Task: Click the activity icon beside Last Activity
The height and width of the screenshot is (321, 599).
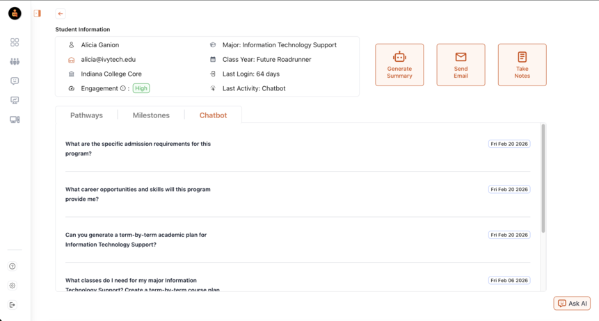Action: click(213, 88)
